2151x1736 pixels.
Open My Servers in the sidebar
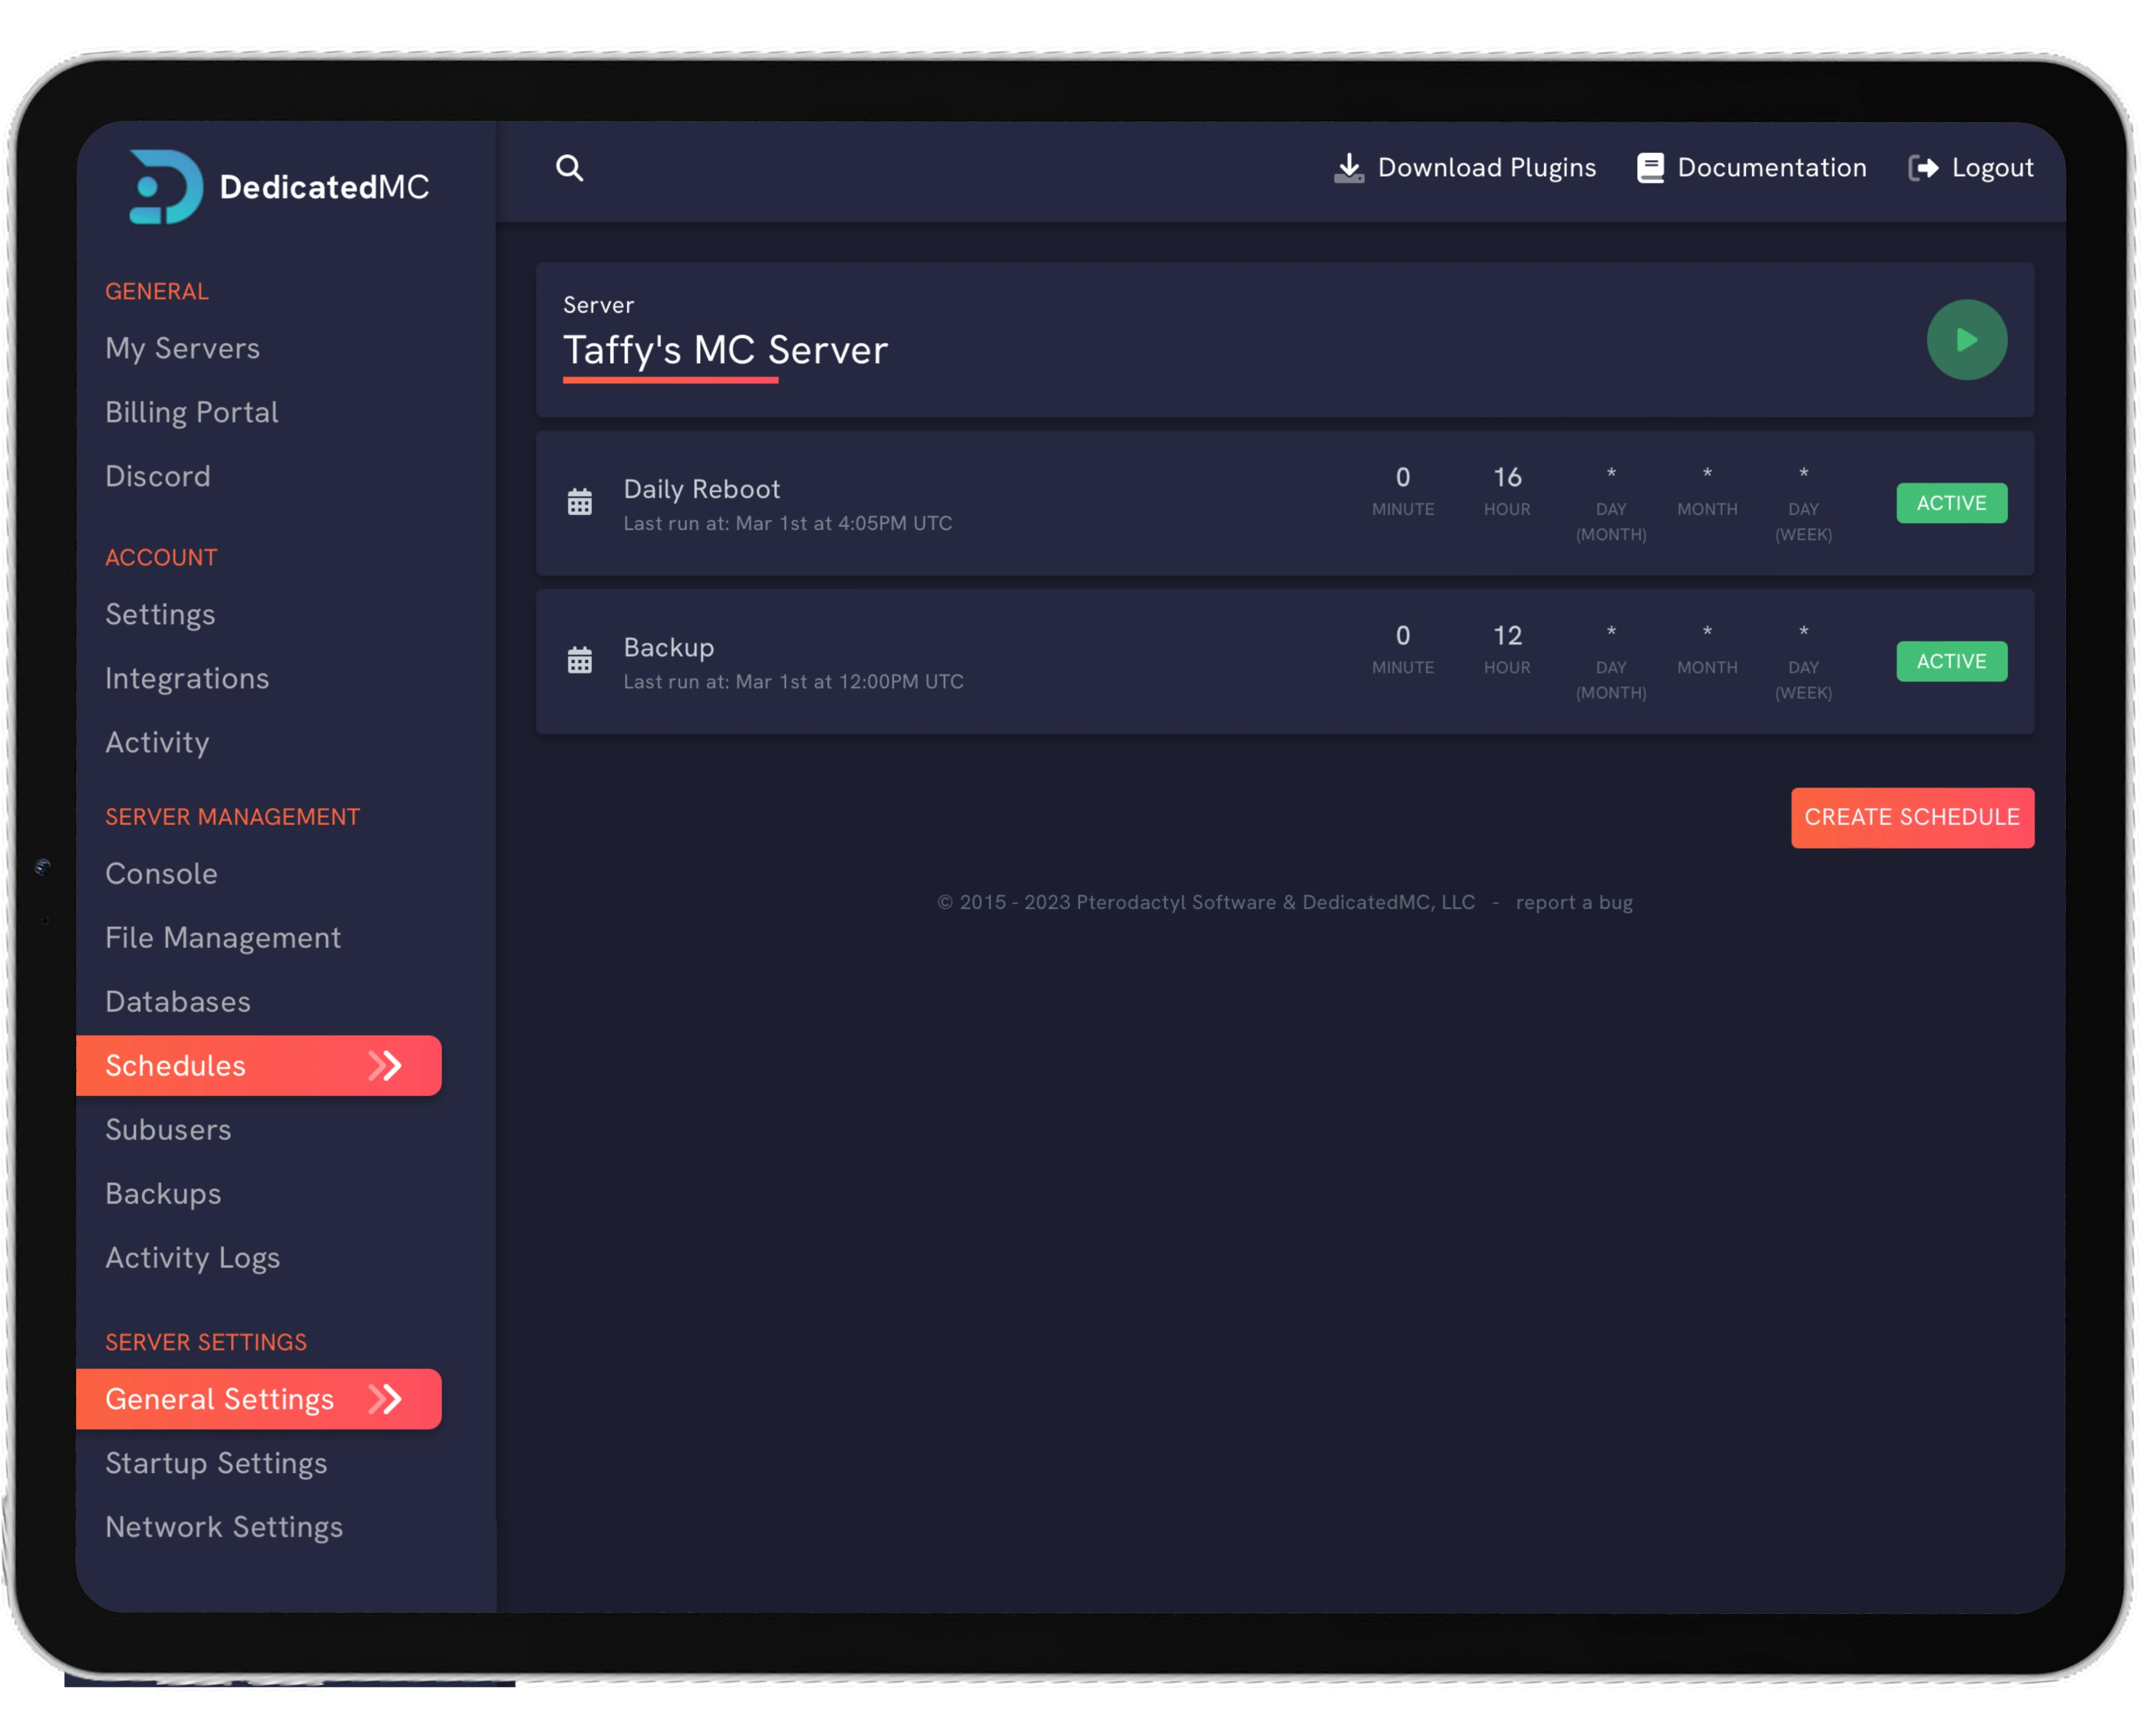tap(183, 348)
